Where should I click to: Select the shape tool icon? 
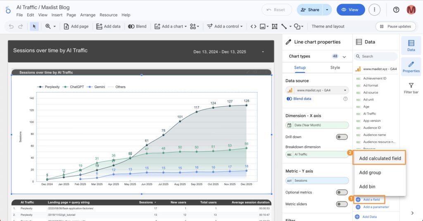point(297,26)
